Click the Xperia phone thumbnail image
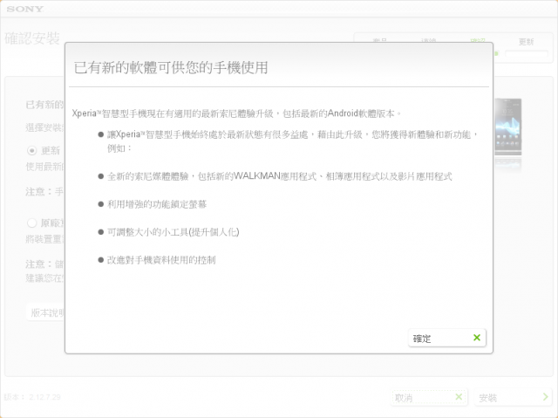 [x=507, y=127]
